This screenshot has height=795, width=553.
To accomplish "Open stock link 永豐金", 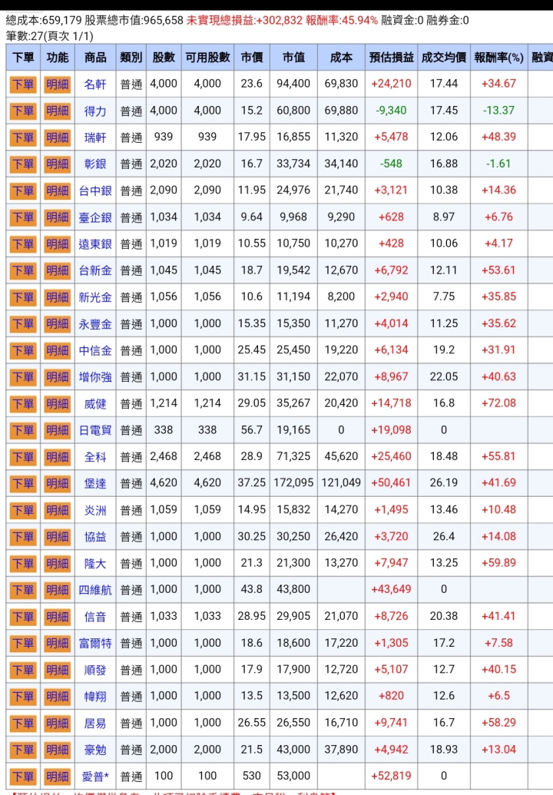I will tap(95, 323).
